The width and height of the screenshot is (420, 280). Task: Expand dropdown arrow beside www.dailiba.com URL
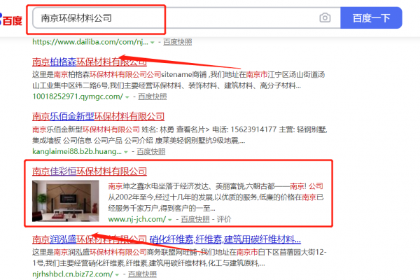(151, 43)
